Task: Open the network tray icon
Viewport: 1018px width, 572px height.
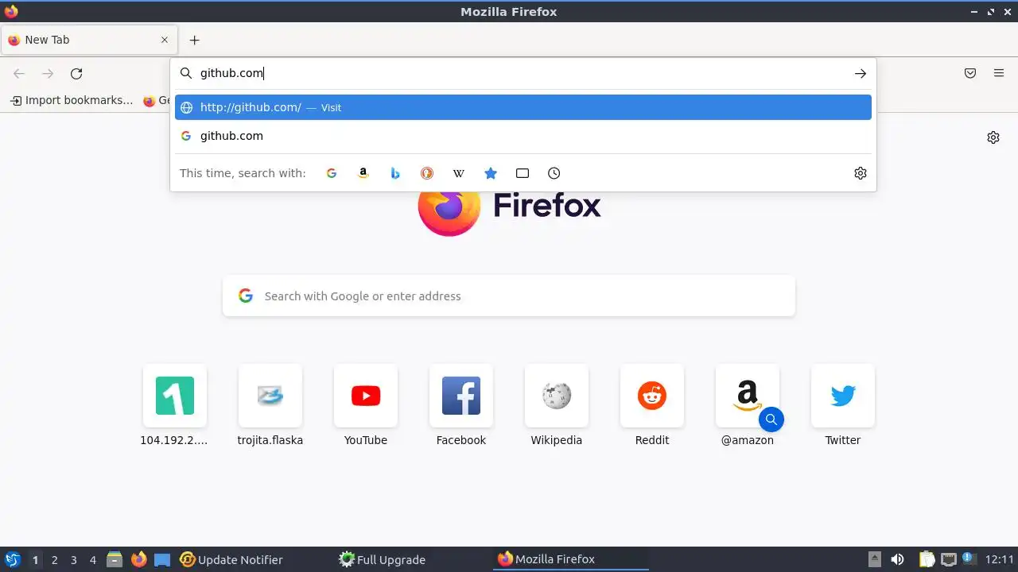Action: (x=948, y=559)
